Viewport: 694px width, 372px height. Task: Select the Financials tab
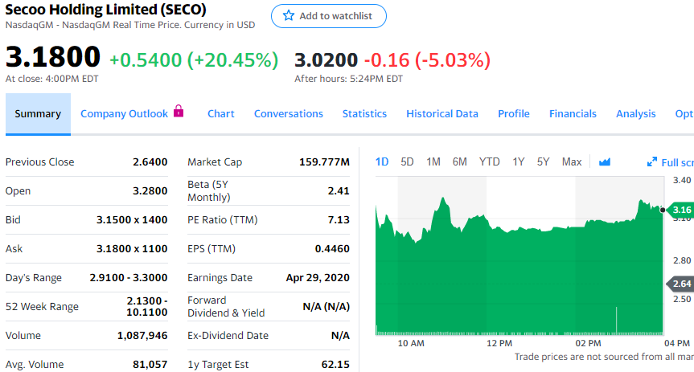[573, 114]
